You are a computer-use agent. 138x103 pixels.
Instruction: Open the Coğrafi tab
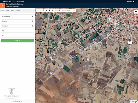pyautogui.click(x=18, y=10)
